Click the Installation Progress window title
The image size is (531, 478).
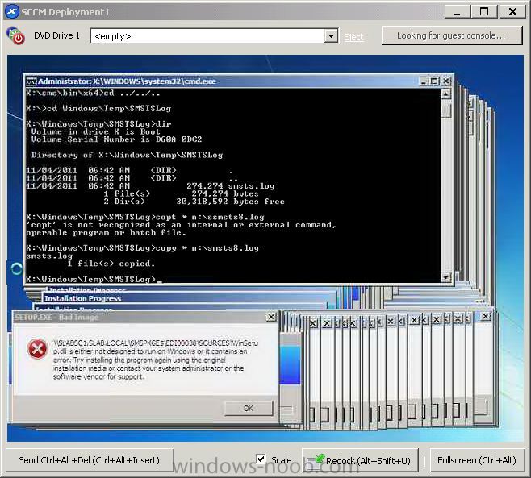(82, 299)
